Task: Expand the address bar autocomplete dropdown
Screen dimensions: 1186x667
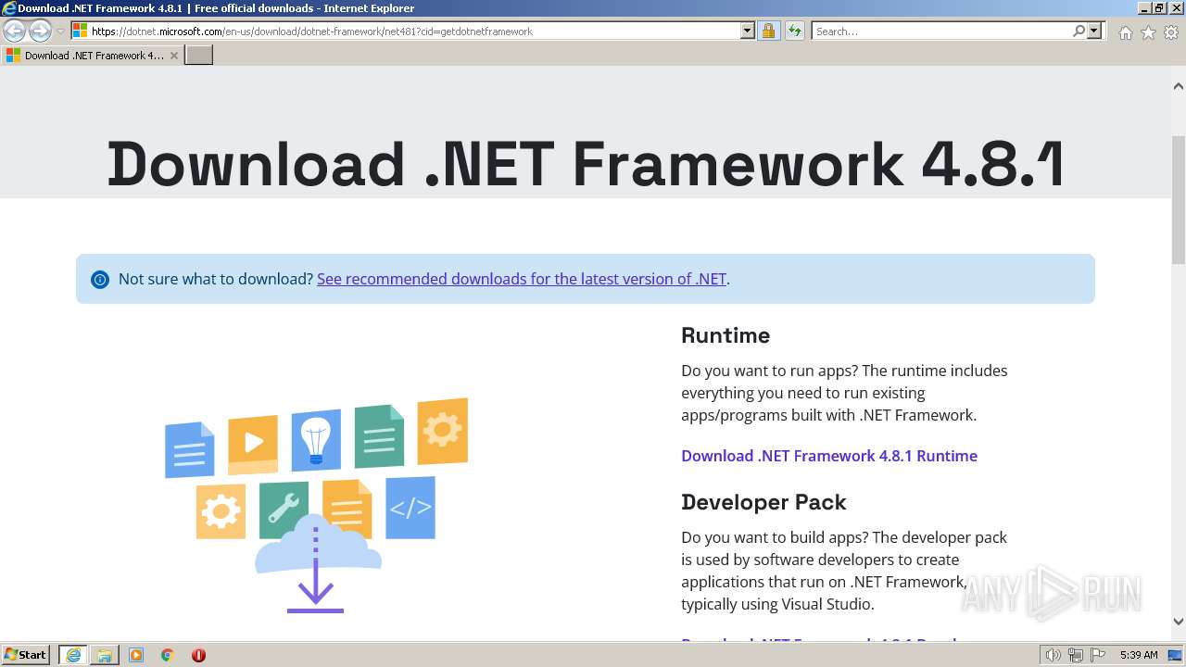Action: (x=748, y=31)
